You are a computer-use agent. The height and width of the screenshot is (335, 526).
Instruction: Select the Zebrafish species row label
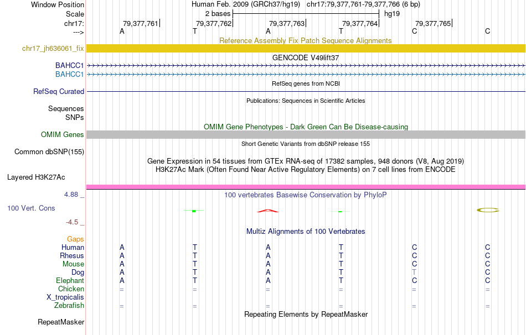point(69,306)
